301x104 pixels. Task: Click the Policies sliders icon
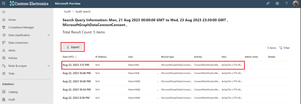click(4, 58)
